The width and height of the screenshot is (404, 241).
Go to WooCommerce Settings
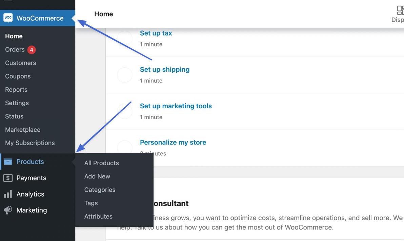[17, 103]
